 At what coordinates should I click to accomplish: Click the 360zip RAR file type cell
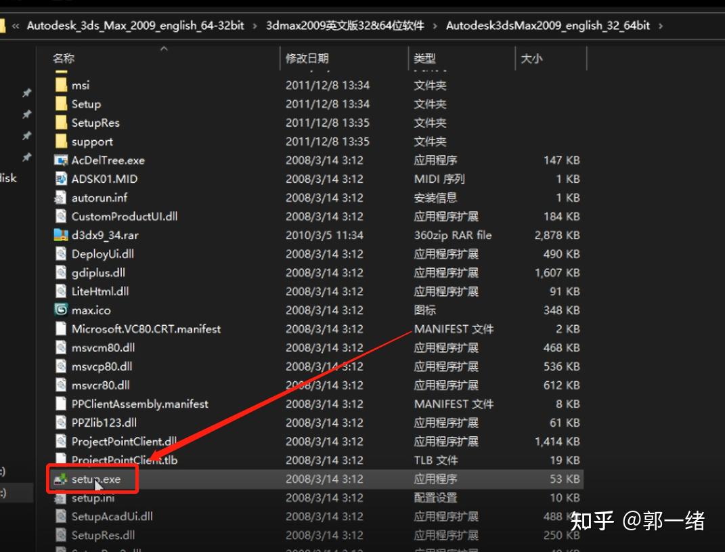pyautogui.click(x=453, y=235)
